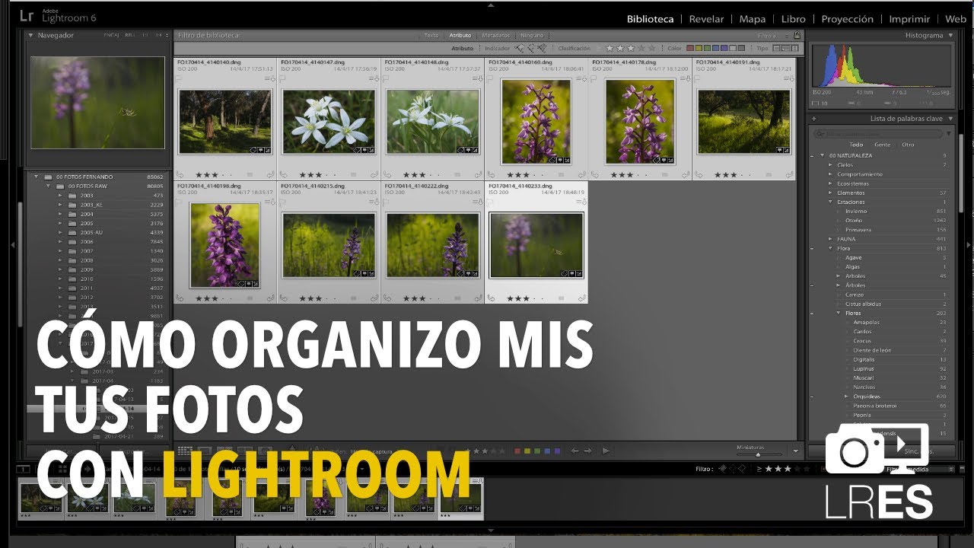Click the left arrow in the toolbar
The width and height of the screenshot is (974, 548).
575,451
